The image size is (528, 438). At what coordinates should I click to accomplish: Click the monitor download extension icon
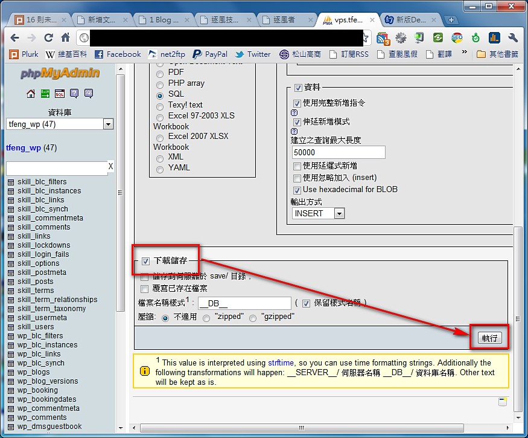(419, 38)
